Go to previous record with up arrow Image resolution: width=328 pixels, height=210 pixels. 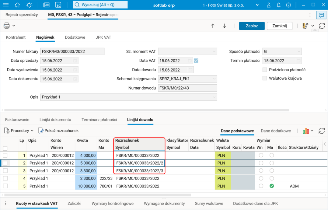click(213, 26)
